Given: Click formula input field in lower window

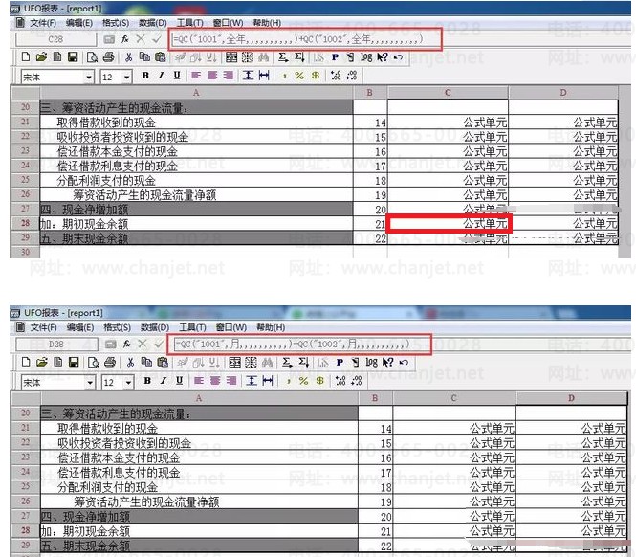Looking at the screenshot, I should point(300,345).
